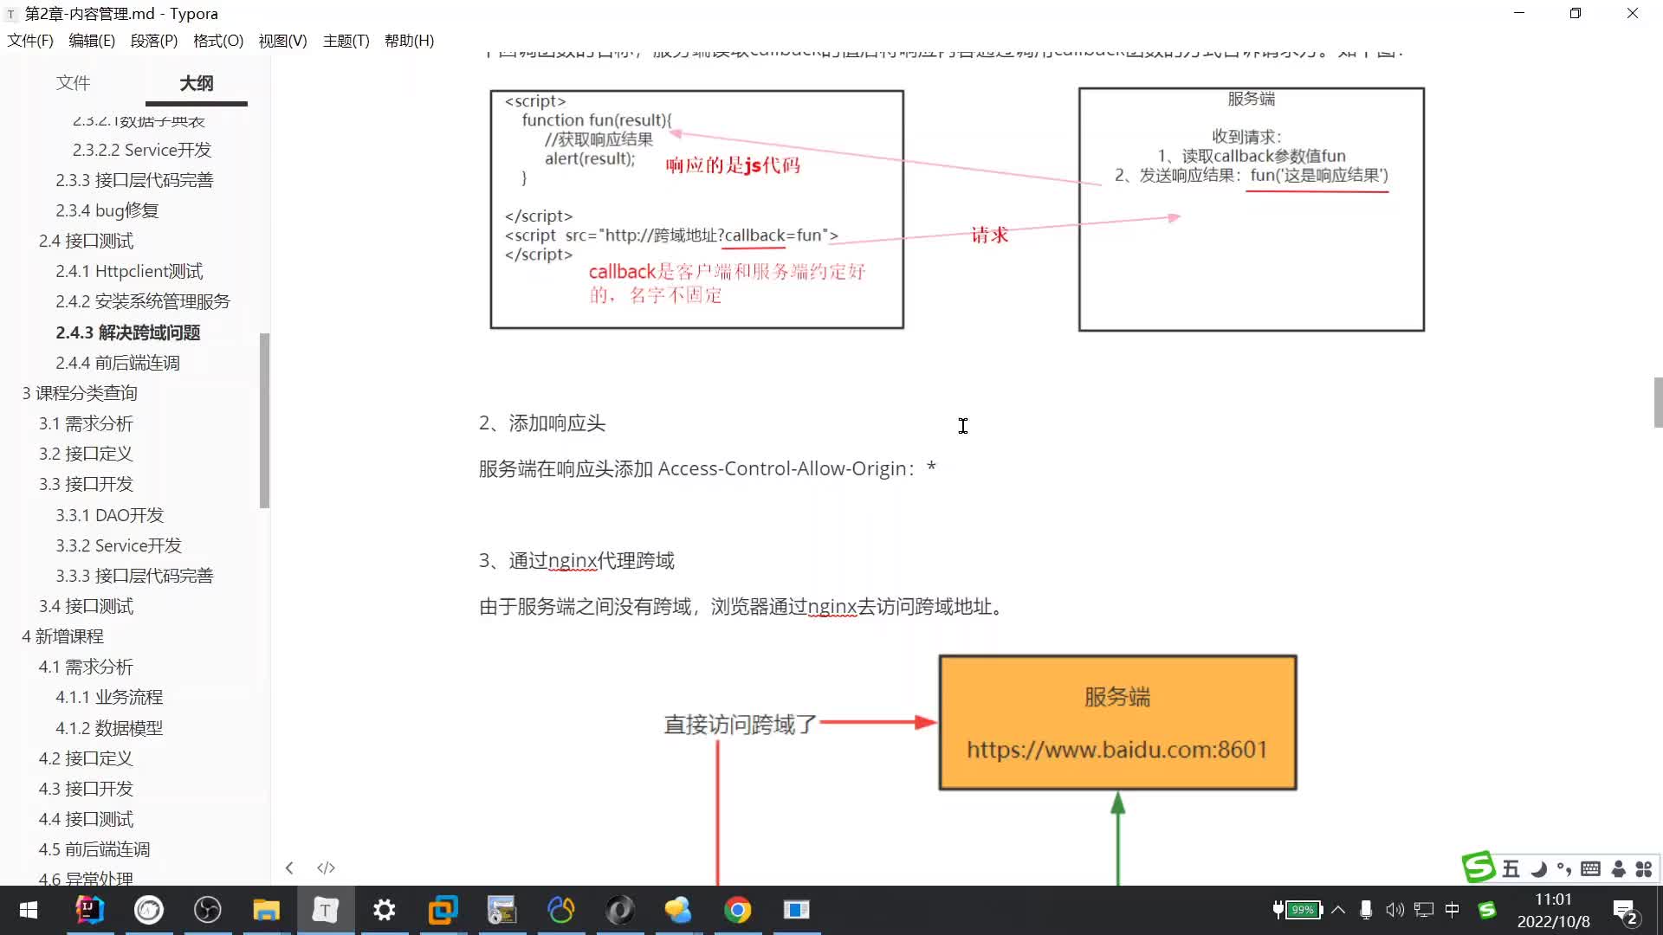Place cursor in heading 2、添加响应头
The image size is (1663, 935).
542,423
